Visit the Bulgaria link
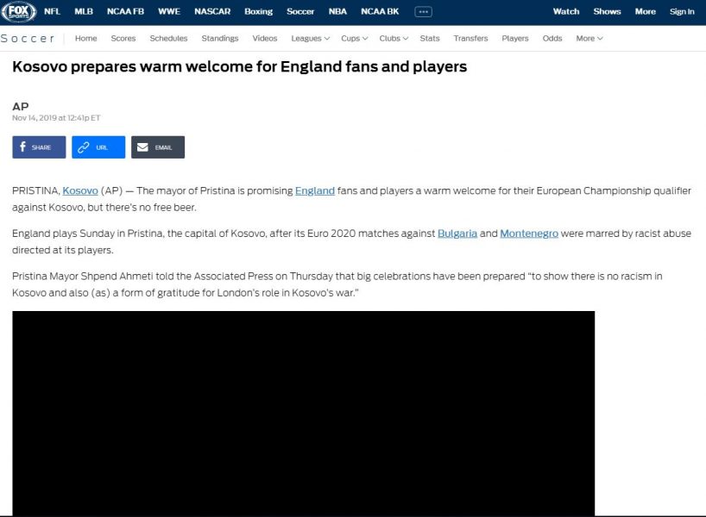Viewport: 706px width, 517px height. pos(457,234)
